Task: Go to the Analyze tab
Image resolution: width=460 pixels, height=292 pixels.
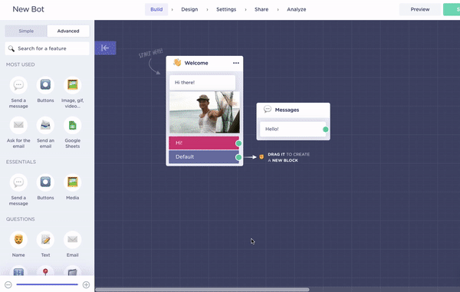Action: 296,9
